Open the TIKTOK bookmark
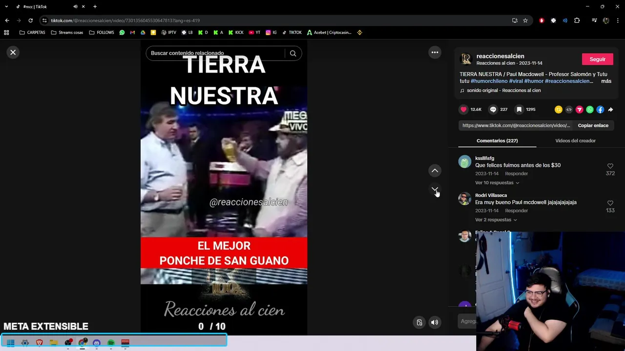The image size is (625, 351). (x=292, y=33)
